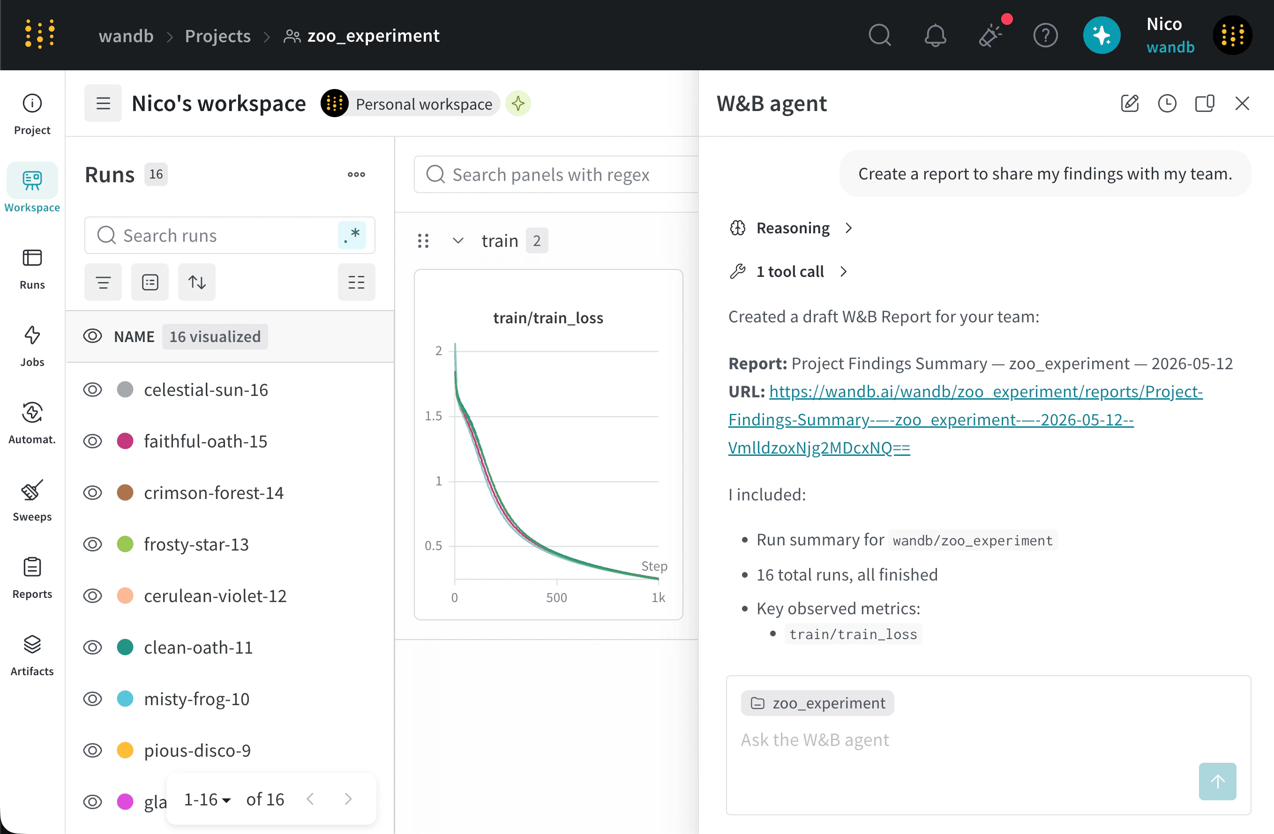The image size is (1274, 834).
Task: Change color of frosty-star-13 green swatch
Action: pyautogui.click(x=125, y=544)
